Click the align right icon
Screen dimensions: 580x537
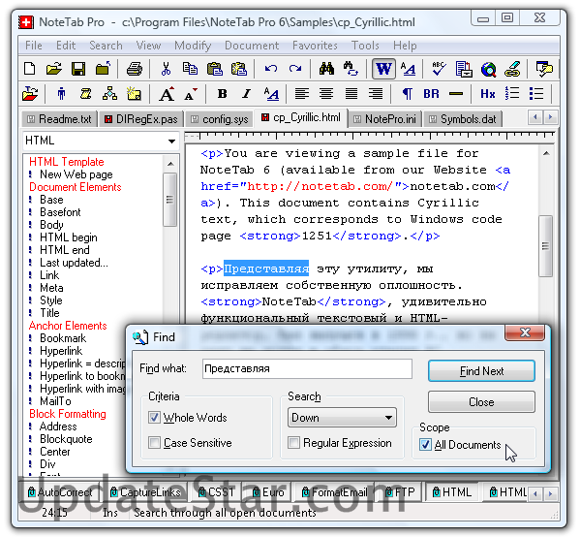(376, 94)
